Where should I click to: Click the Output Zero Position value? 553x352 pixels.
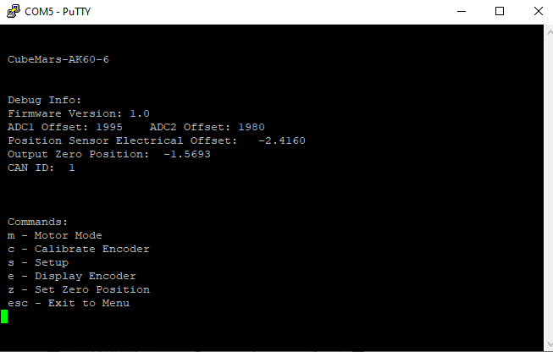[187, 154]
